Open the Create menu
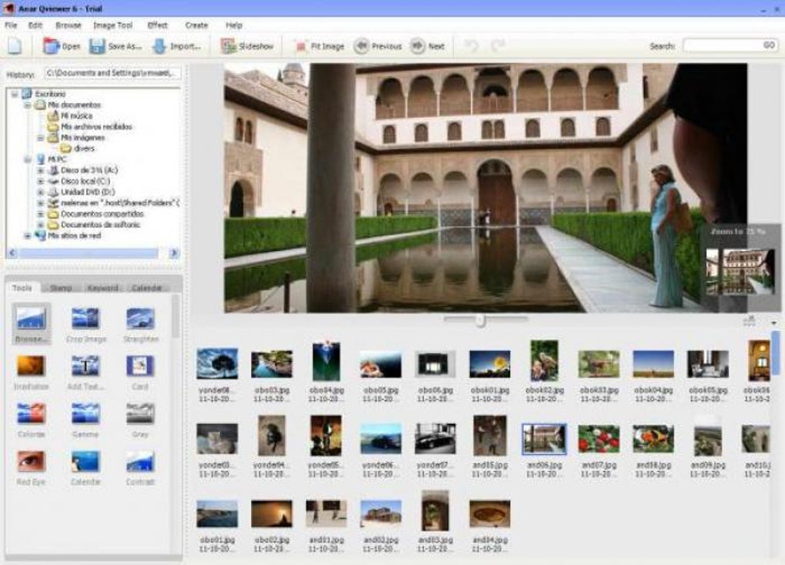This screenshot has width=785, height=565. 196,25
